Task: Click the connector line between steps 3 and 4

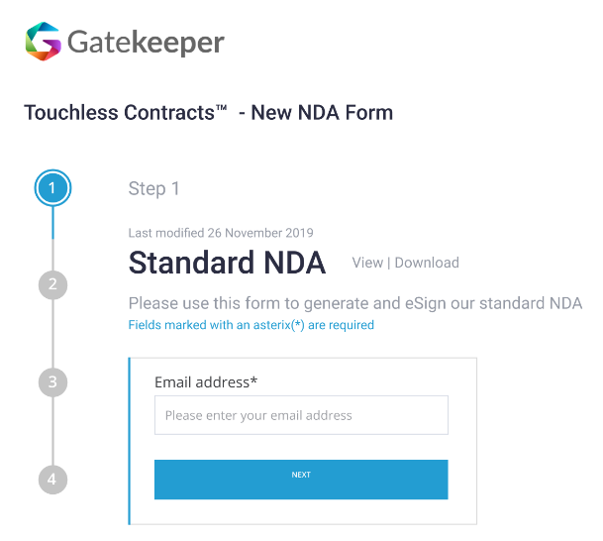Action: tap(52, 431)
